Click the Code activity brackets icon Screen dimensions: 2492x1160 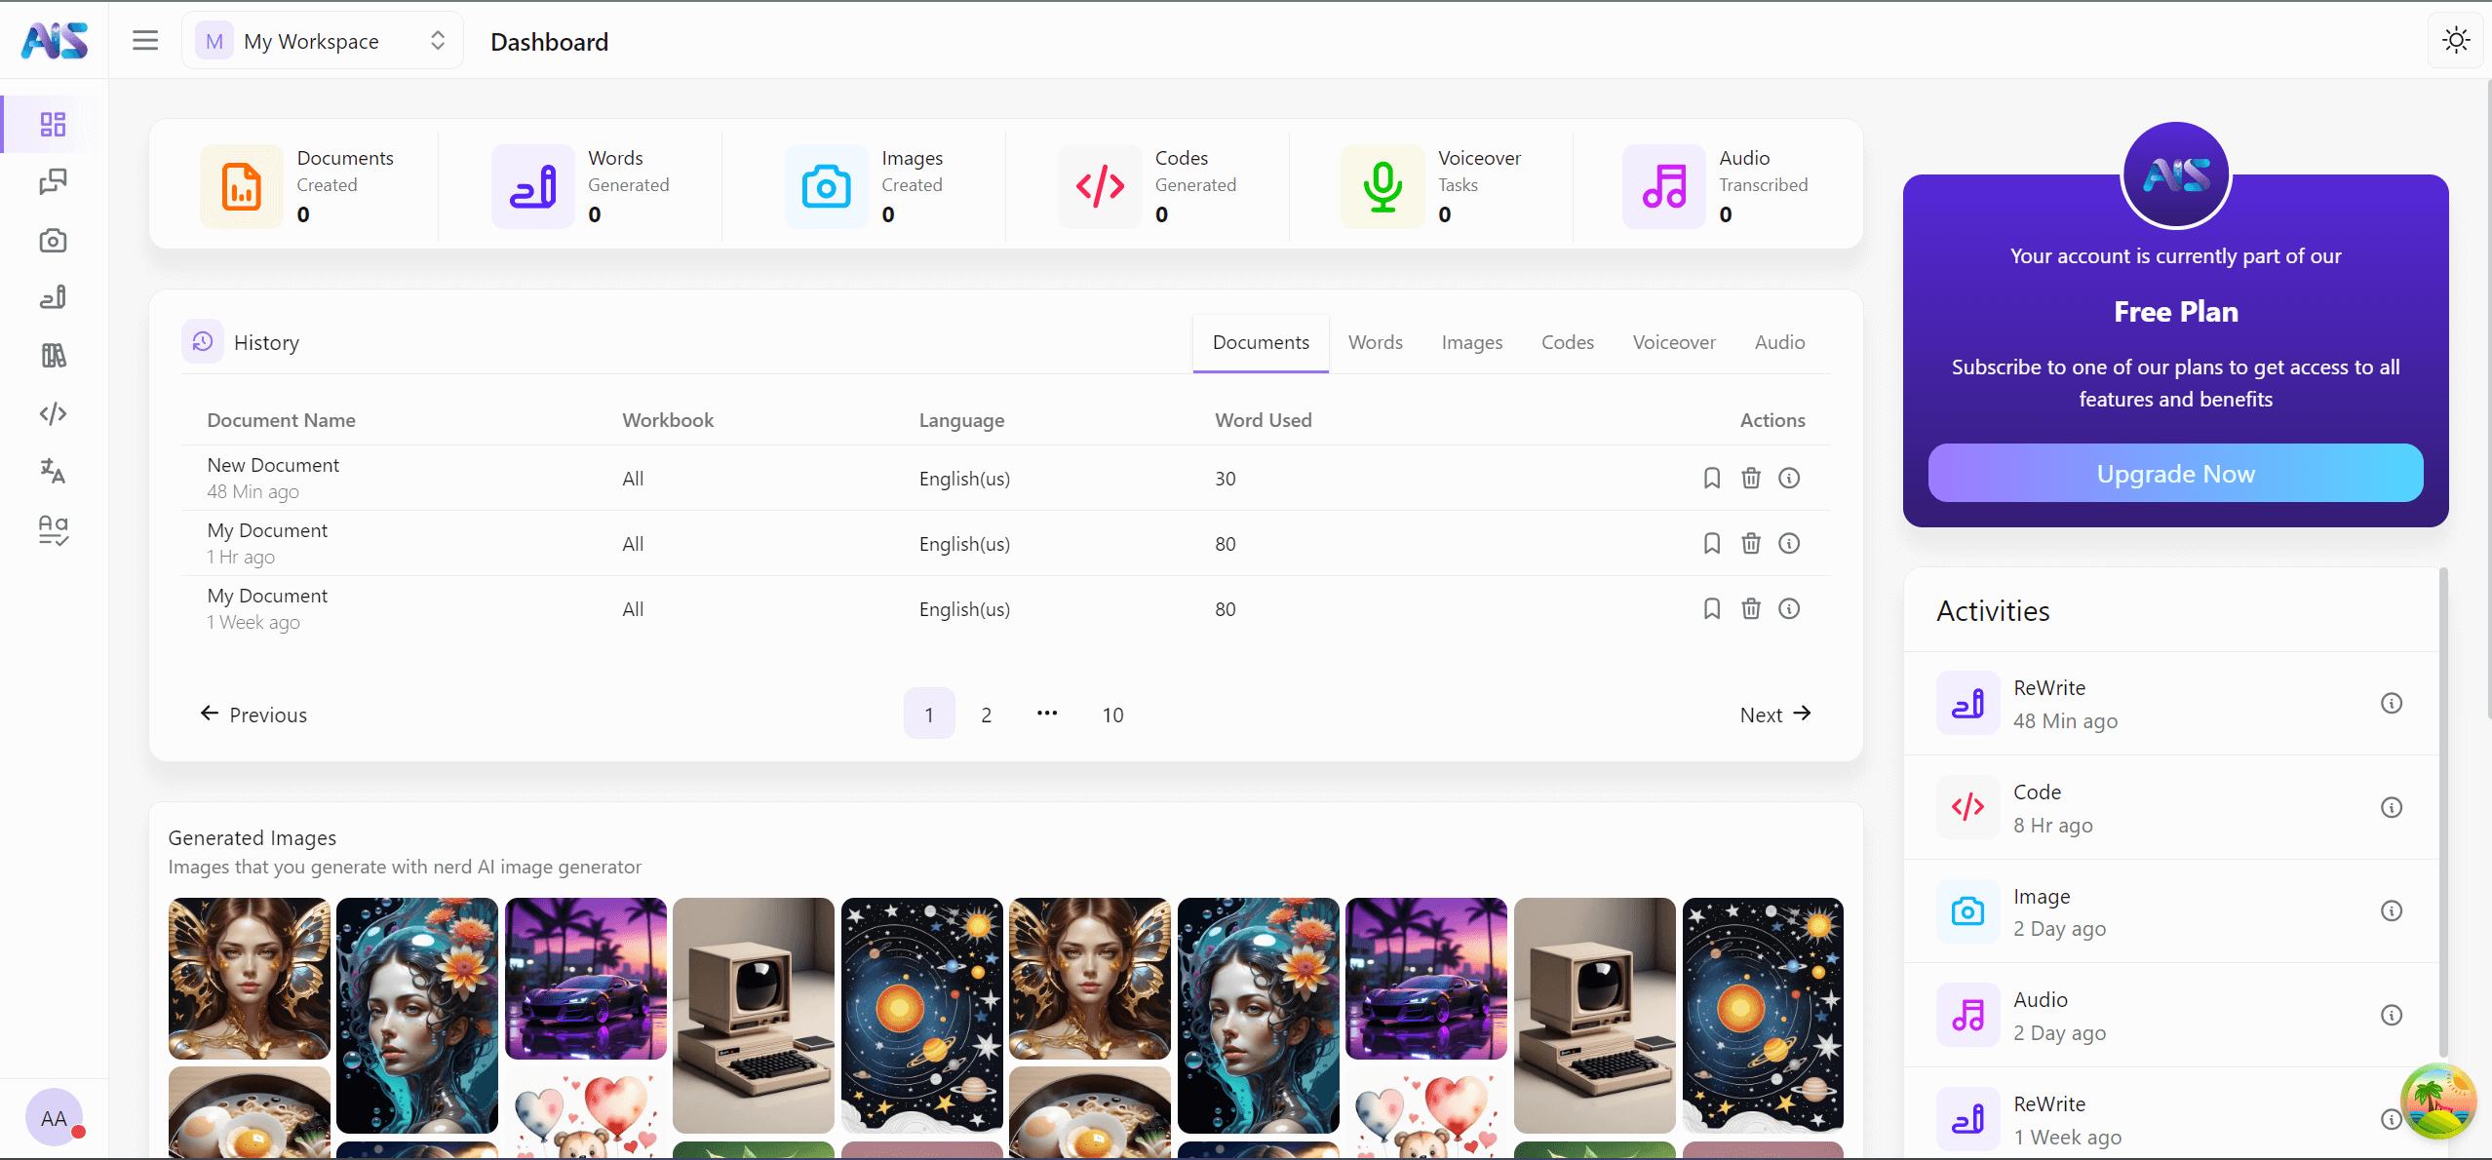1967,807
